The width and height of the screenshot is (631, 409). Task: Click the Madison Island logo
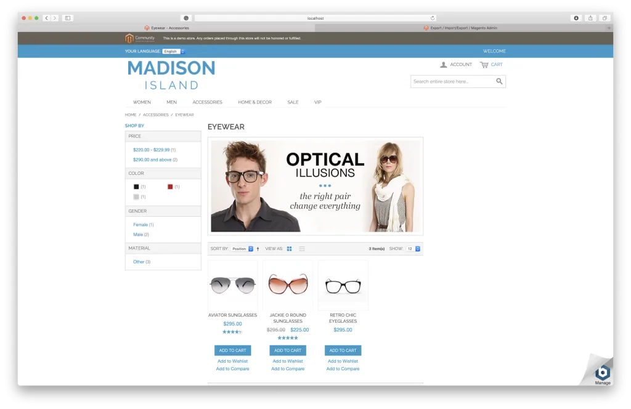tap(171, 75)
